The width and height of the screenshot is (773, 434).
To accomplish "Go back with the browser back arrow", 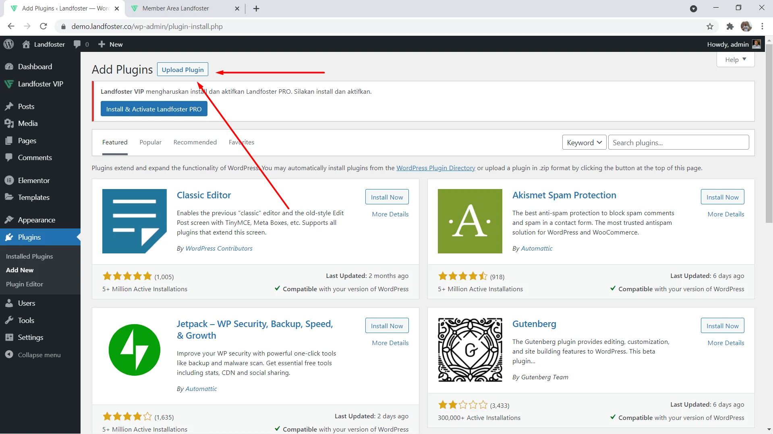I will (x=11, y=27).
